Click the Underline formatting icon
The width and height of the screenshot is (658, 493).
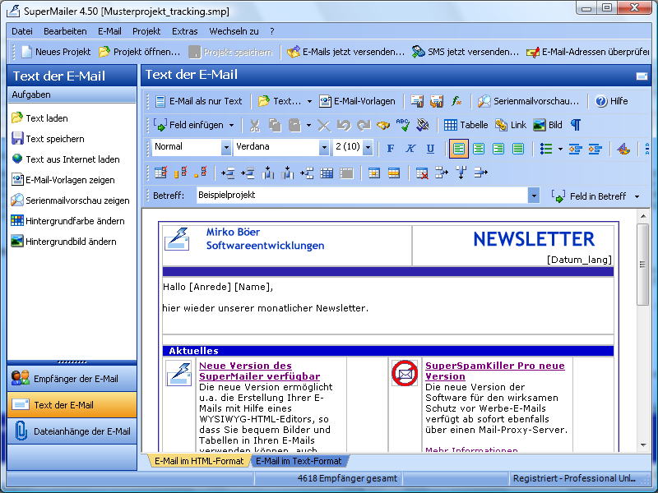430,149
